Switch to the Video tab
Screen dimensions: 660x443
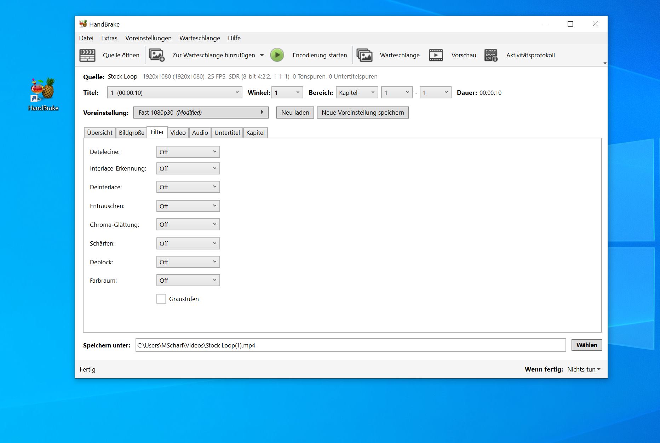(178, 133)
